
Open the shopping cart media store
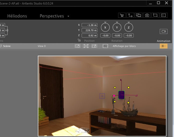click(x=122, y=15)
